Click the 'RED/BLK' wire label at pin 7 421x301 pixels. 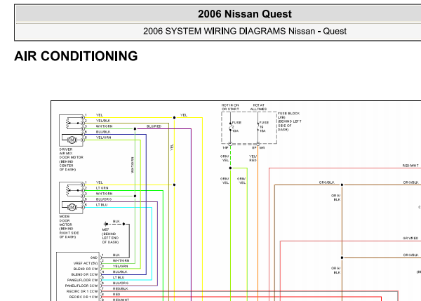click(x=120, y=288)
